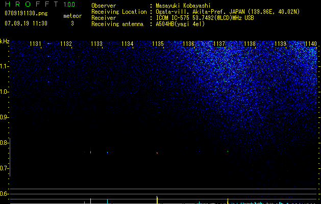Click the 1.1 kHz frequency axis label
321x204 pixels.
[4, 66]
